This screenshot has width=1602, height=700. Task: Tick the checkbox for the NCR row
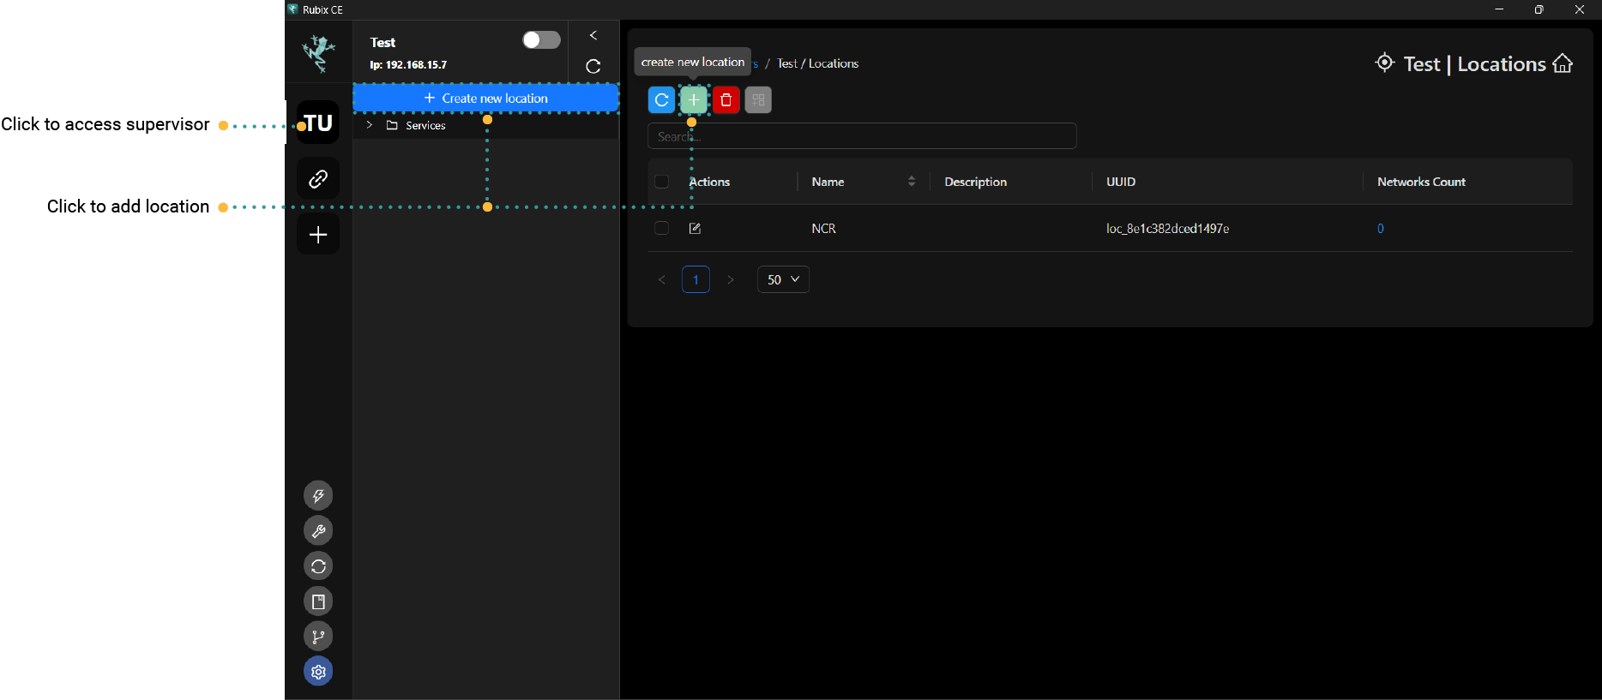tap(661, 228)
